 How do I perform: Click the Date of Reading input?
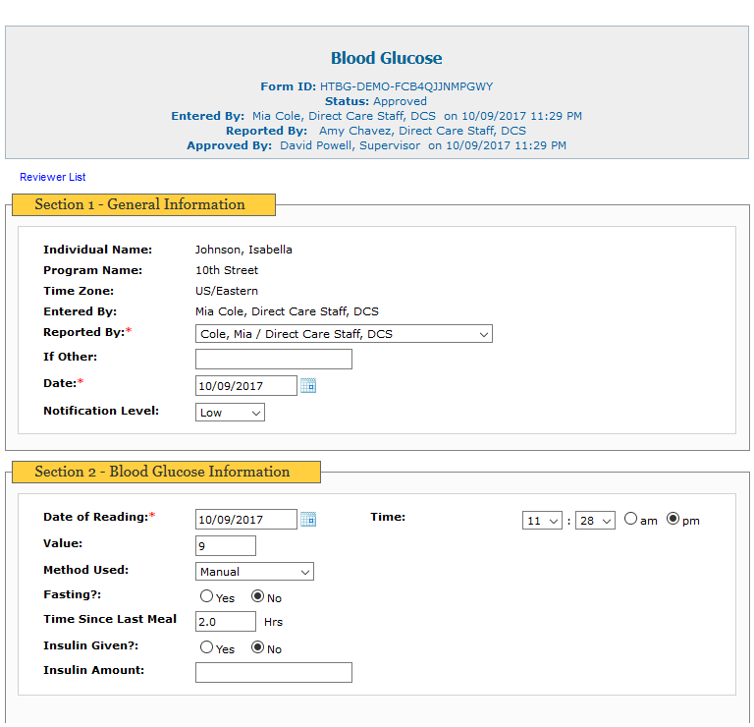coord(246,520)
